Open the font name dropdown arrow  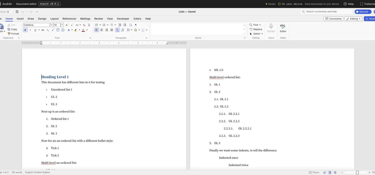point(51,25)
